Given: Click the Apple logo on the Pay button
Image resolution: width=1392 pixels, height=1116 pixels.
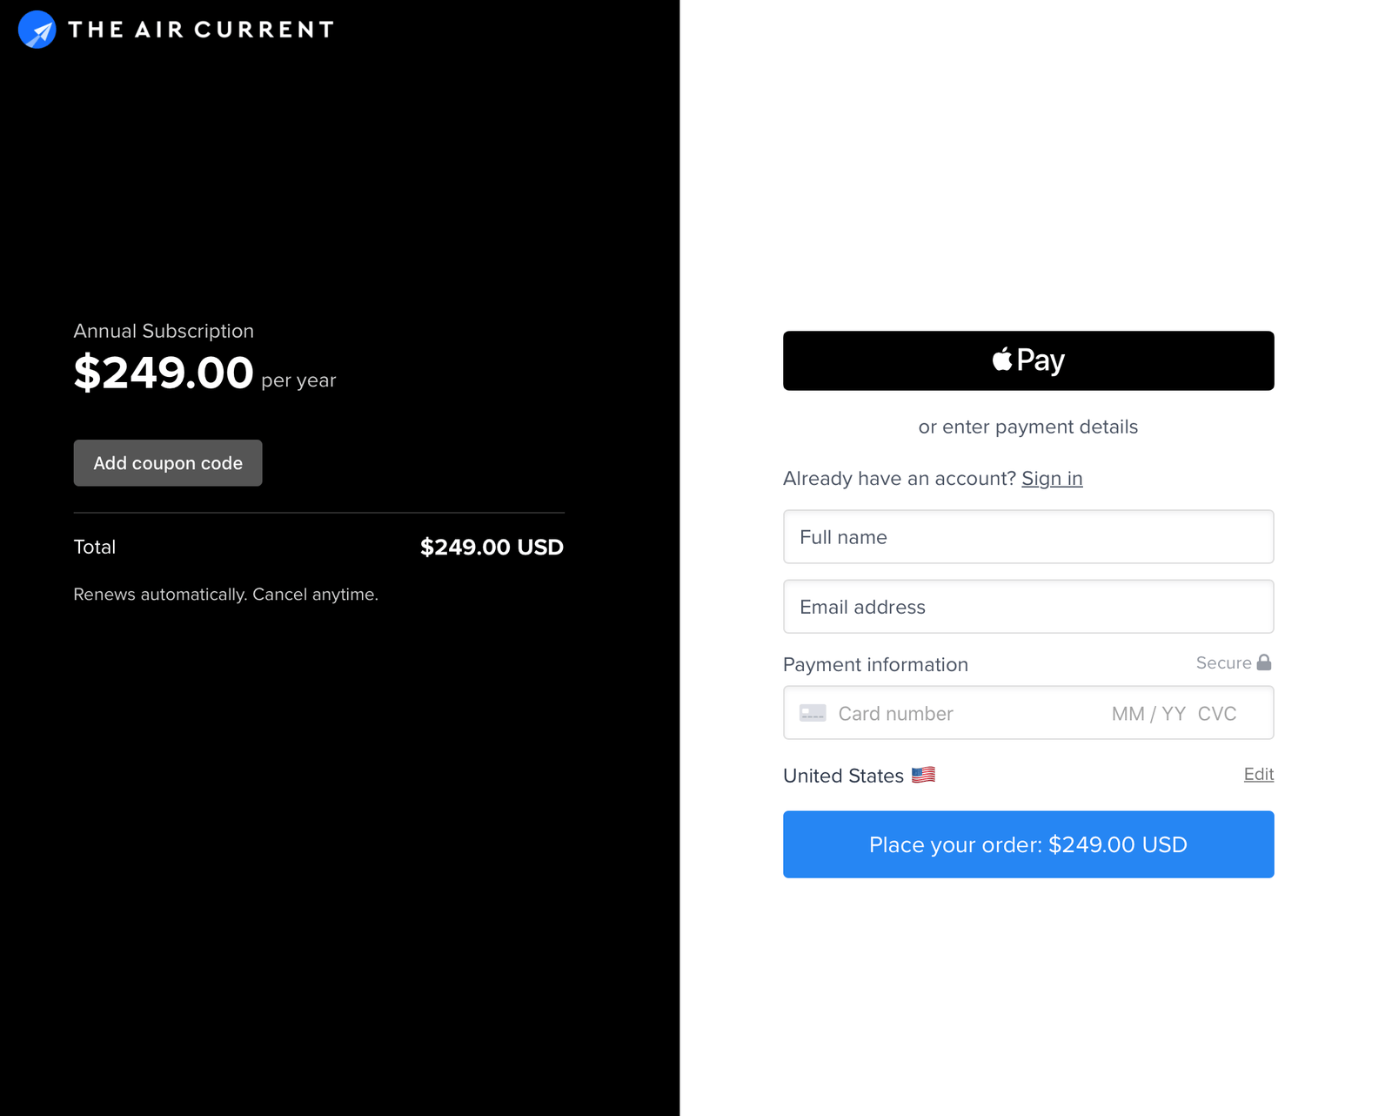Looking at the screenshot, I should coord(1002,360).
